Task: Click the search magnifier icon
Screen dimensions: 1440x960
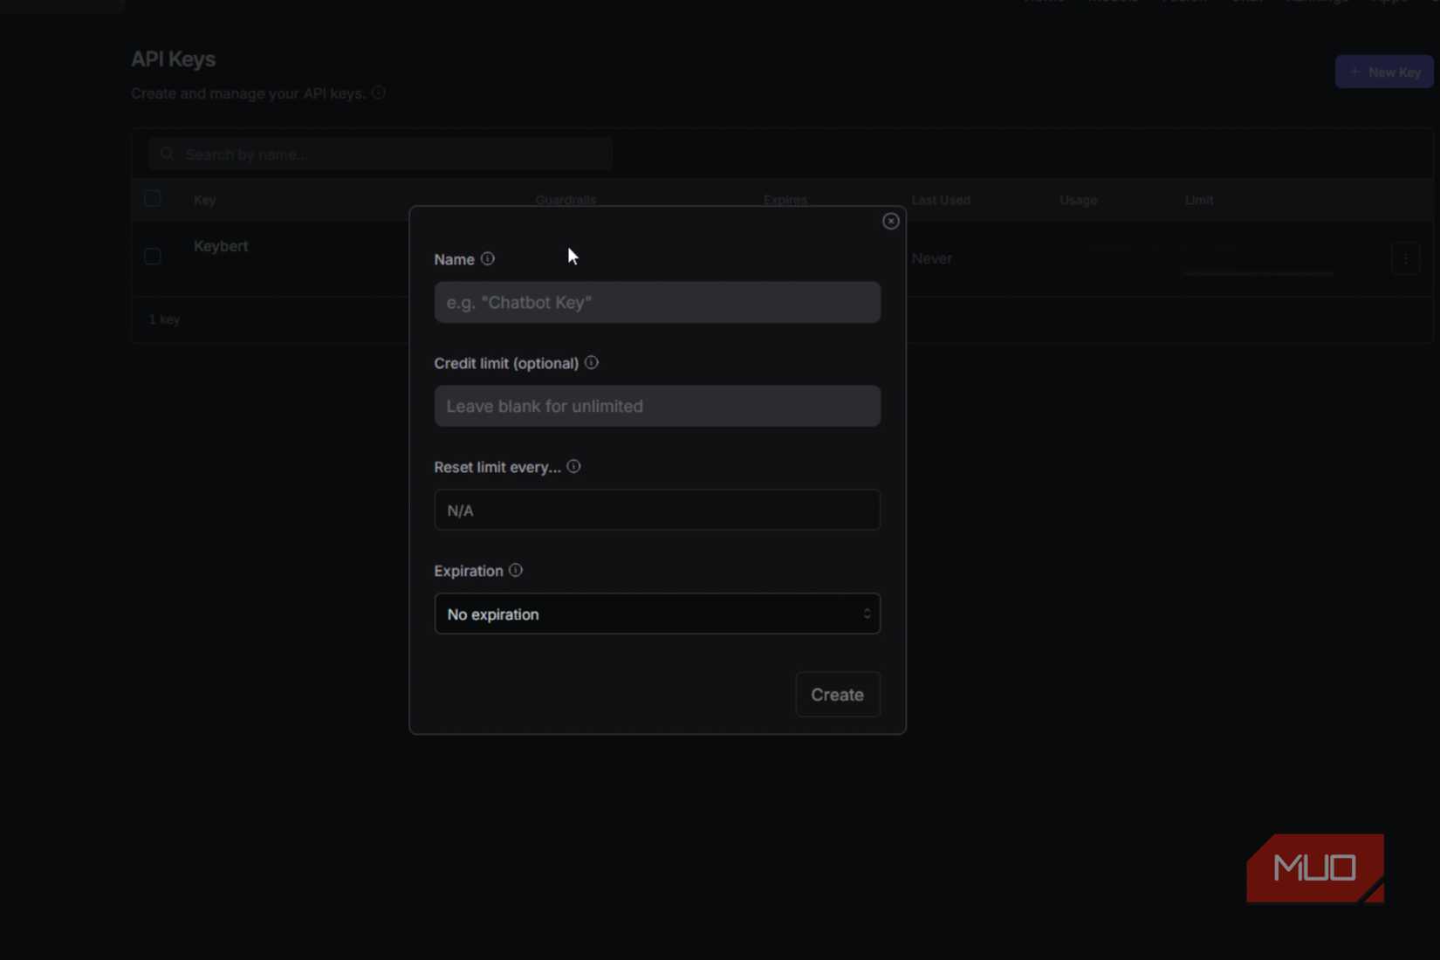Action: coord(167,154)
